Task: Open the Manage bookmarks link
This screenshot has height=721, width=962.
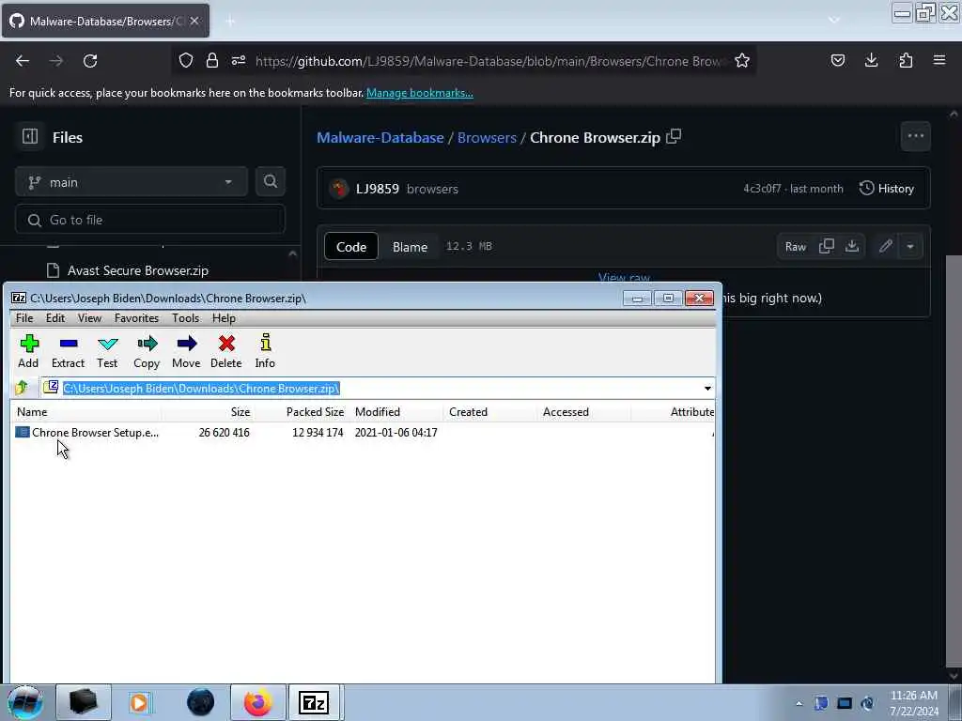Action: coord(420,93)
